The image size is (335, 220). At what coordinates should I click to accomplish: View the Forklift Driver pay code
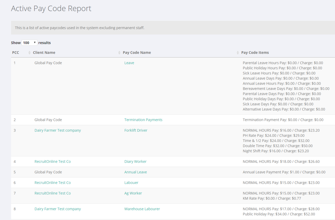136,130
